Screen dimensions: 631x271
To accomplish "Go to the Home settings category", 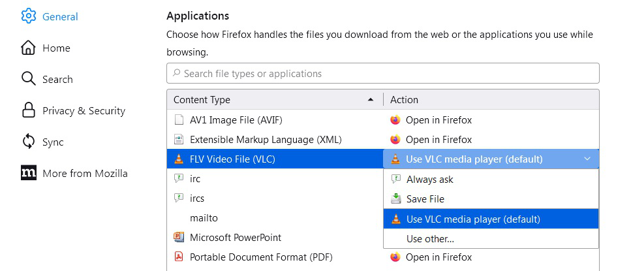I will pyautogui.click(x=46, y=48).
